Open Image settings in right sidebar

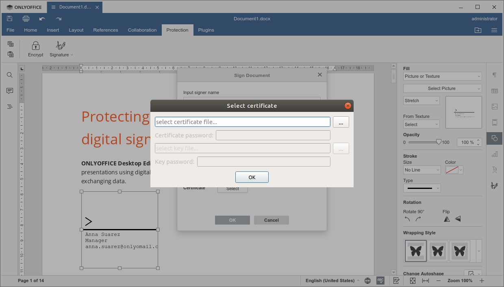[x=495, y=107]
